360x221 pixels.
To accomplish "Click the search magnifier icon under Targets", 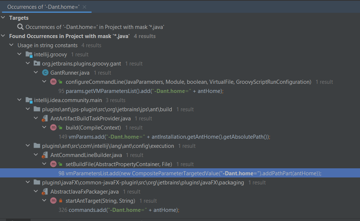I will (x=20, y=27).
